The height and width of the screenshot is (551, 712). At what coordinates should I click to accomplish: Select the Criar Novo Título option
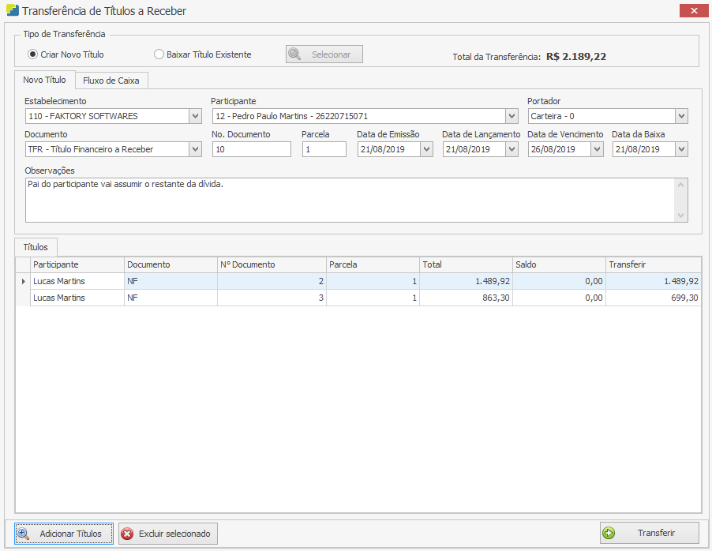pos(32,54)
